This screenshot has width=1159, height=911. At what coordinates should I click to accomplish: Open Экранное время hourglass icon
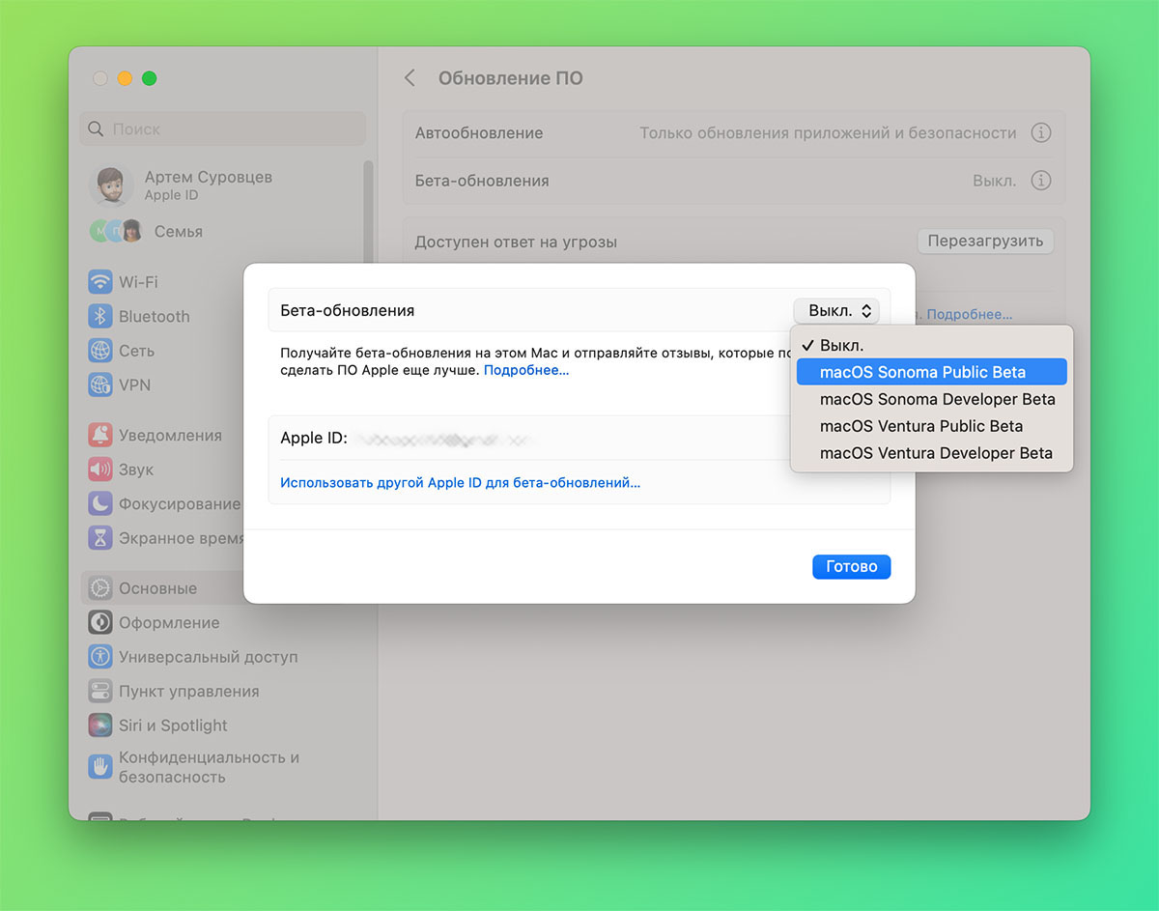pos(100,537)
